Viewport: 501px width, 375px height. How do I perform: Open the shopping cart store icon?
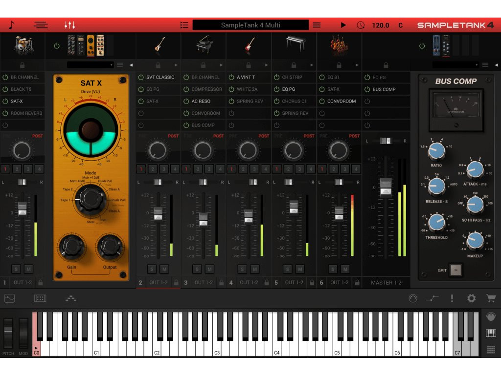(x=490, y=298)
